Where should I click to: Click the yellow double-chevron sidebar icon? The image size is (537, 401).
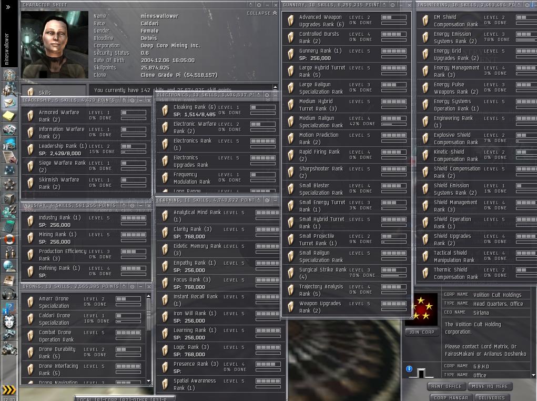[x=9, y=390]
